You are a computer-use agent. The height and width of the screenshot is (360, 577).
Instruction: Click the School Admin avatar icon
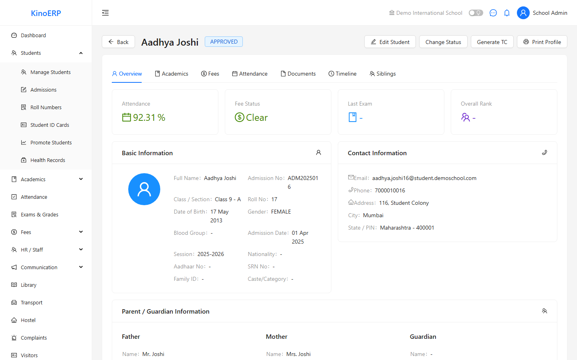(x=523, y=13)
